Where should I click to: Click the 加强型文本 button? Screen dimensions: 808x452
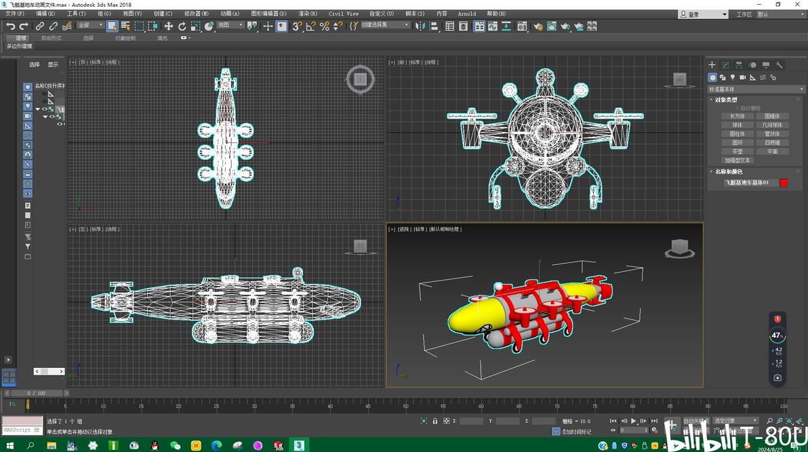tap(738, 161)
